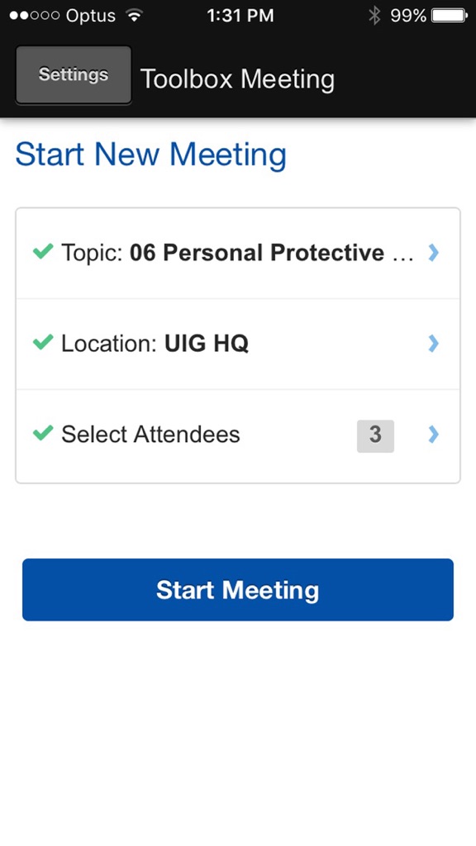Tap the Settings button
476x846 pixels.
74,74
